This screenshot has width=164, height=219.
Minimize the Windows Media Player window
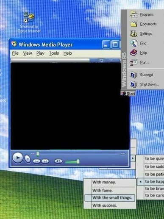[x=106, y=44]
